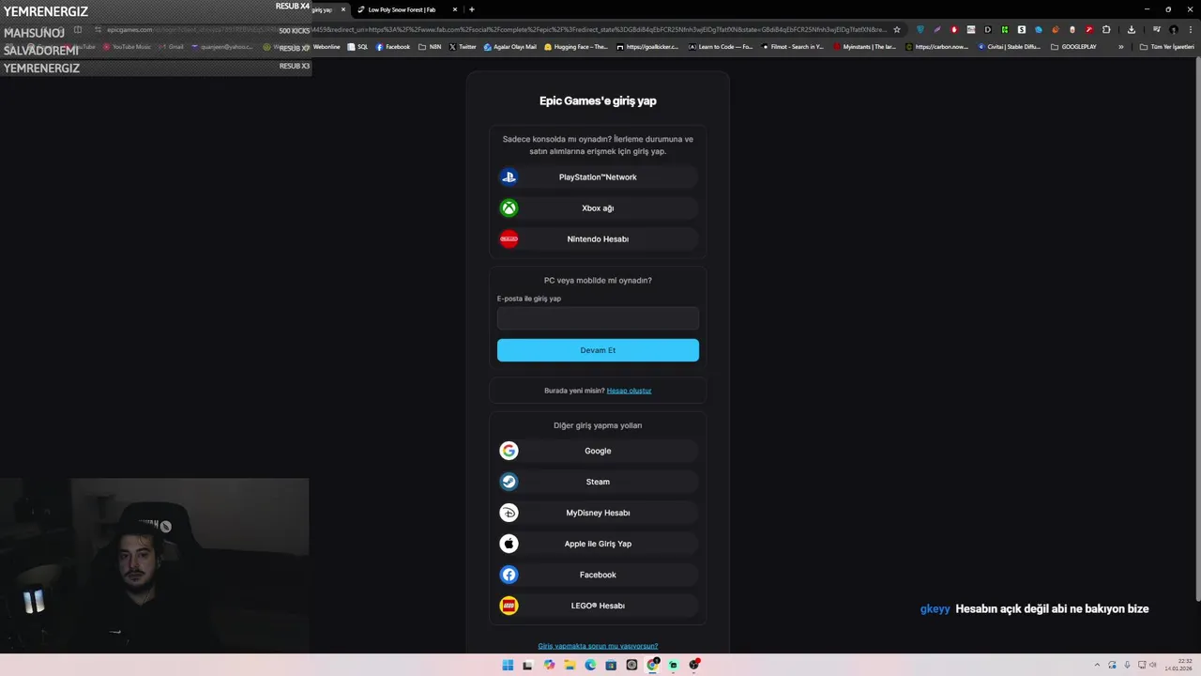This screenshot has width=1201, height=676.
Task: Expand the bookmarks overflow chevron
Action: [x=1120, y=46]
